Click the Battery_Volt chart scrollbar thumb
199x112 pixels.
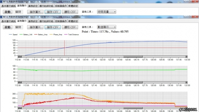(x=133, y=82)
